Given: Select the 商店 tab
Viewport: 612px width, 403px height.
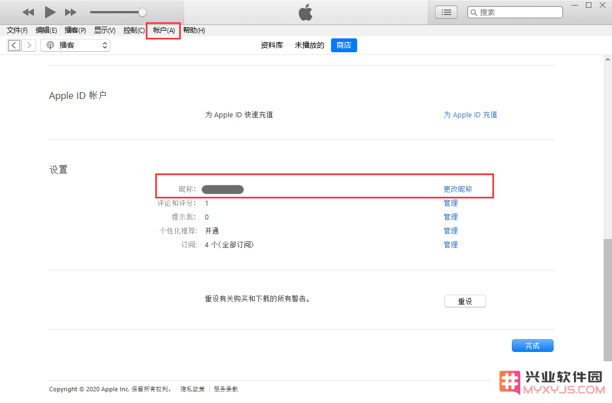Looking at the screenshot, I should point(344,45).
